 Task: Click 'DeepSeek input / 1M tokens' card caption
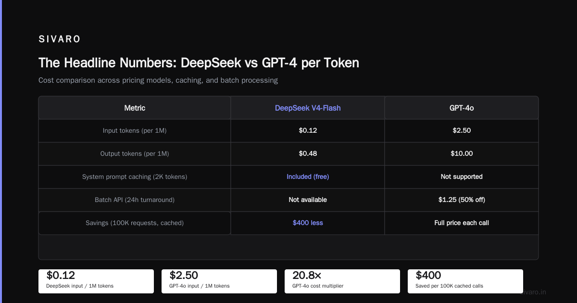80,286
